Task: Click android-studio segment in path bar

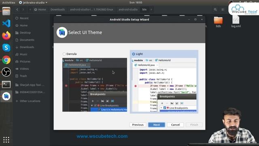Action: coord(128,10)
